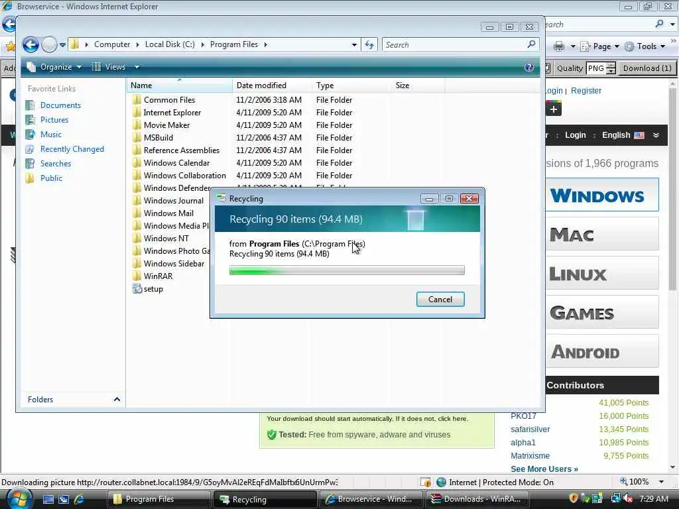Viewport: 679px width, 509px height.
Task: Click the blue Help icon in Explorer toolbar
Action: [528, 67]
